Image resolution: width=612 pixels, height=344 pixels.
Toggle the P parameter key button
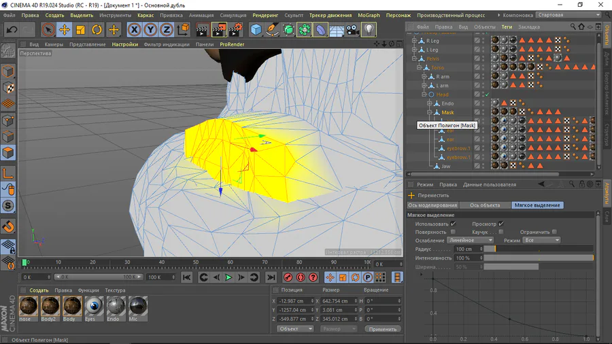pyautogui.click(x=367, y=277)
